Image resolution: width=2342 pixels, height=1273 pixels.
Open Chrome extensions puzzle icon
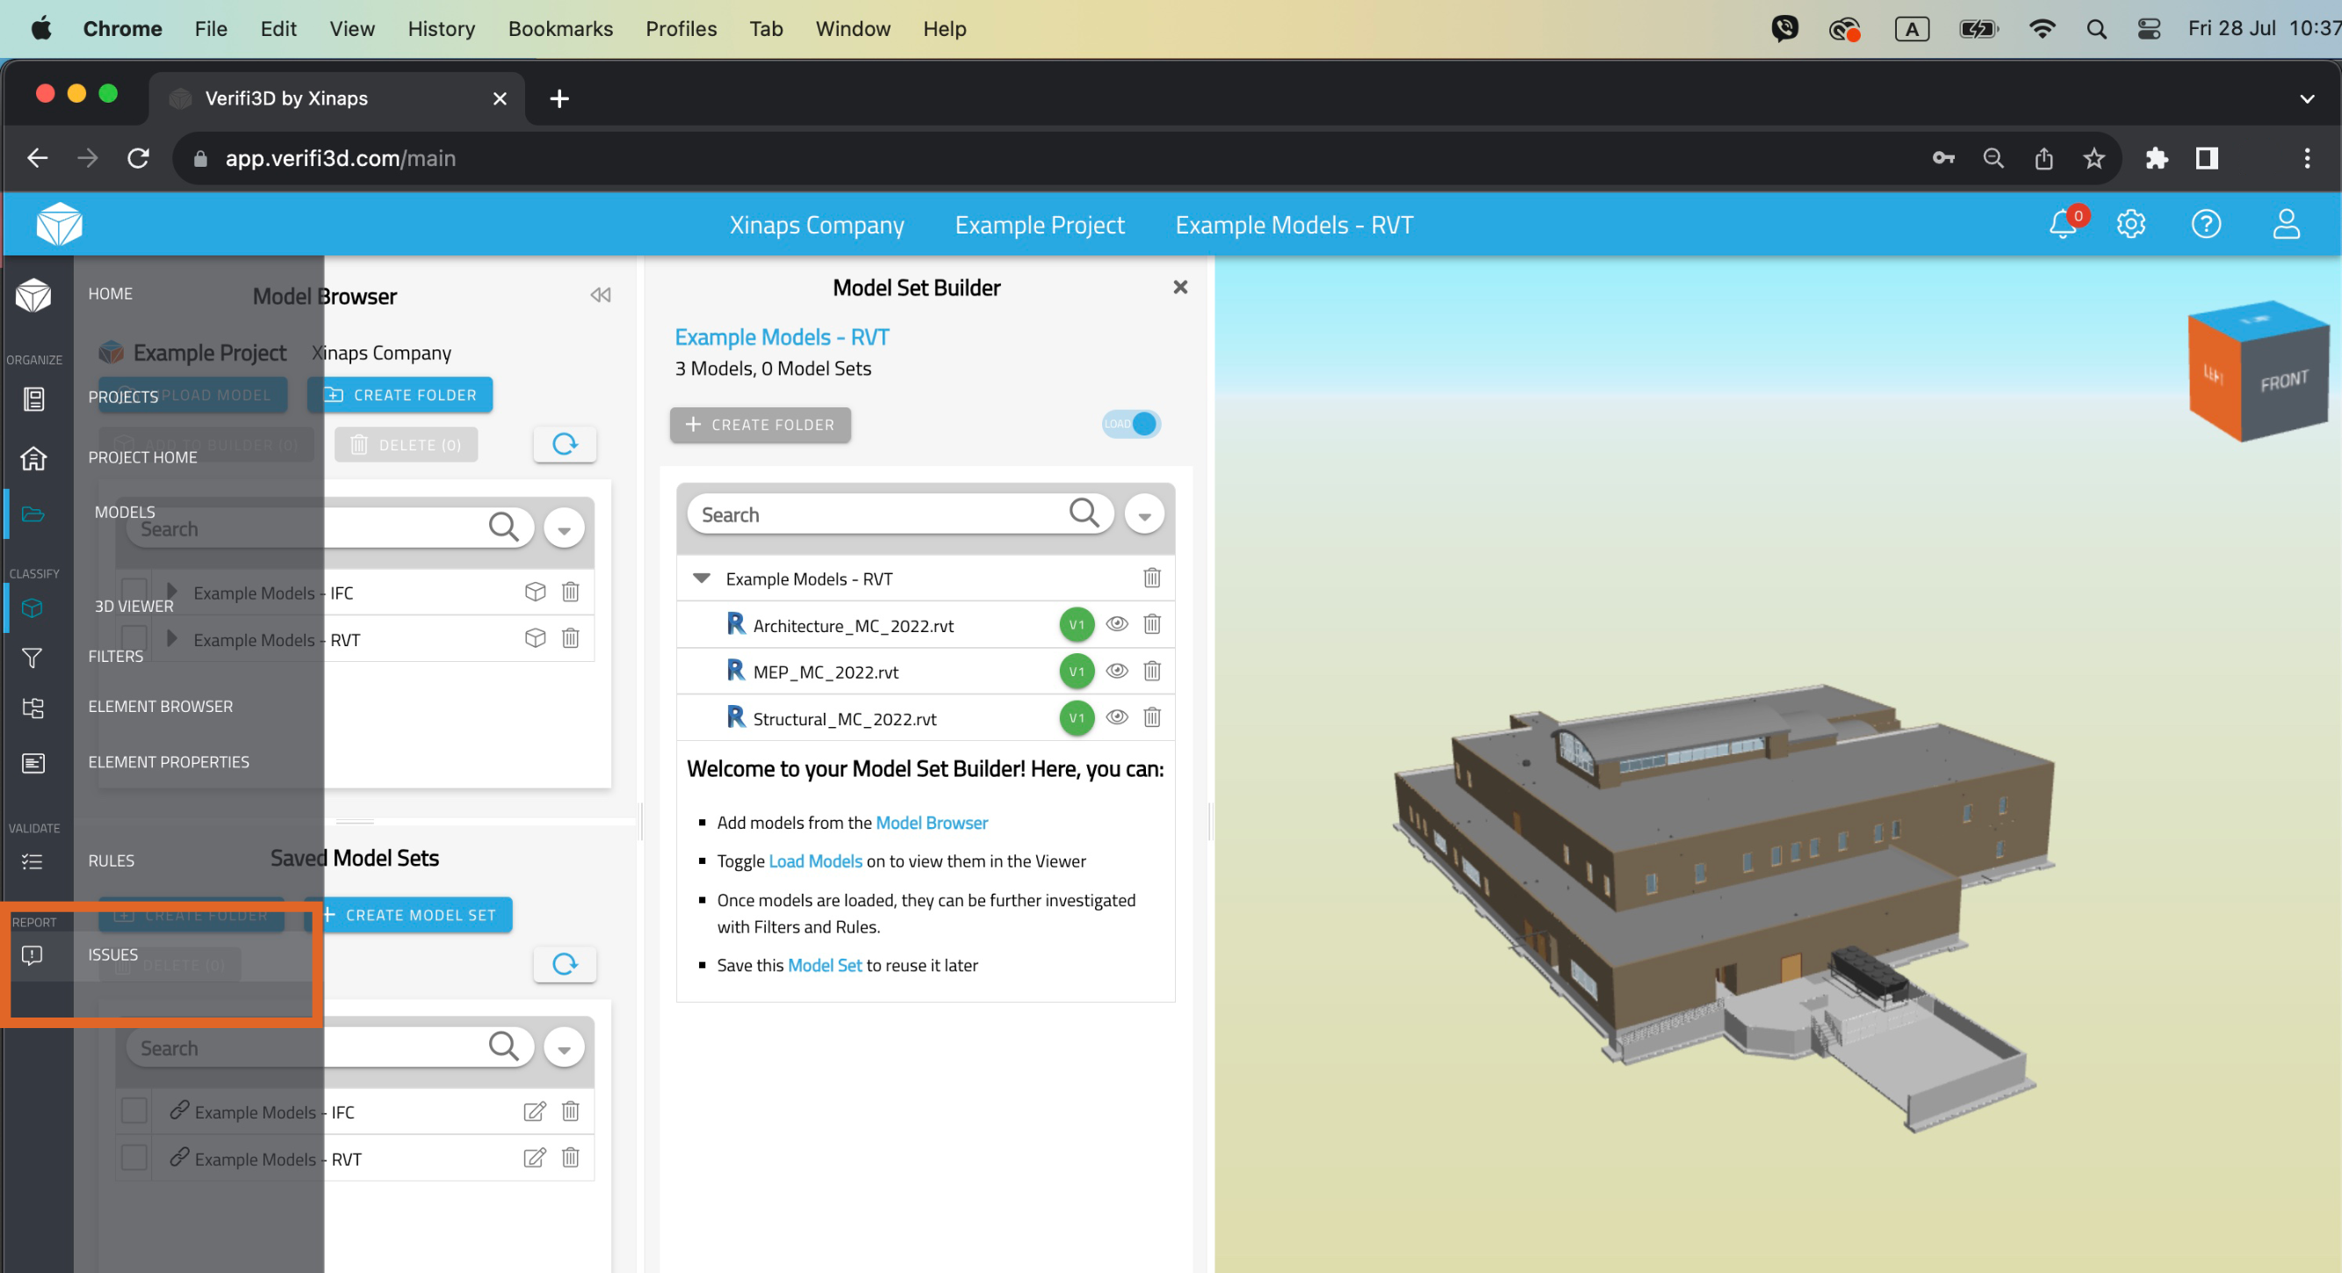(x=2157, y=158)
